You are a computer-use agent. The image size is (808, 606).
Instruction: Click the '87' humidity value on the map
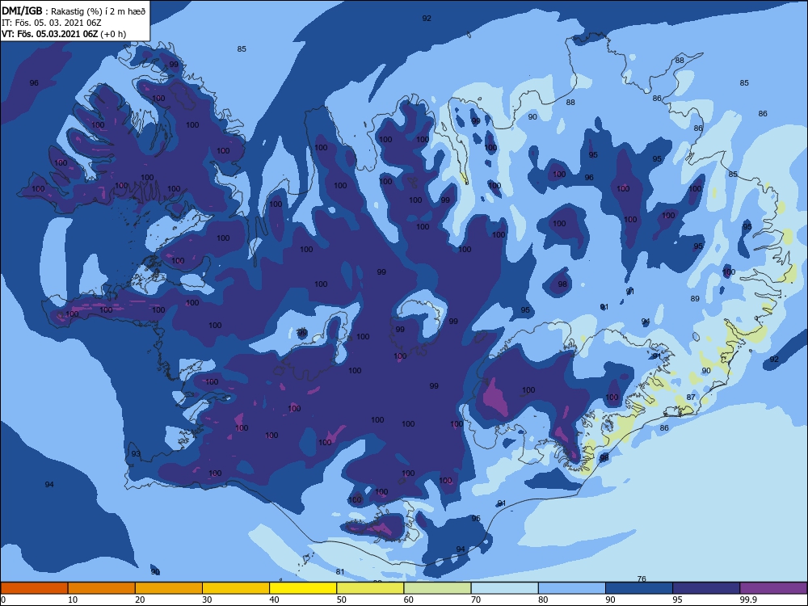point(691,397)
